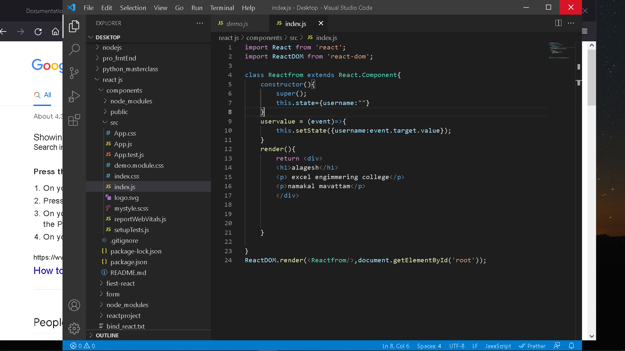Open the Source Control view
This screenshot has width=625, height=351.
[74, 73]
